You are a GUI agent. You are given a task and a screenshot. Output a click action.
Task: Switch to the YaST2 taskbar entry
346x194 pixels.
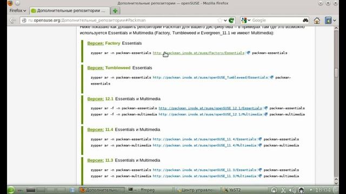click(245, 190)
